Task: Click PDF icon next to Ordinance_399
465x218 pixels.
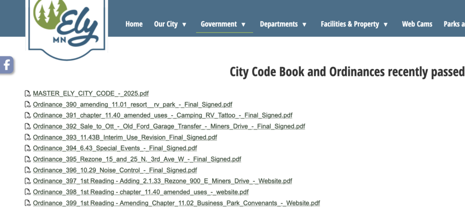Action: 28,203
